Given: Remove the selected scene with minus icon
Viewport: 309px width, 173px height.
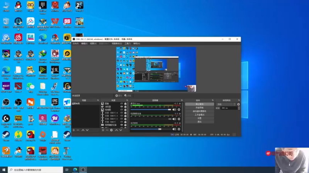Looking at the screenshot, I should click(78, 130).
